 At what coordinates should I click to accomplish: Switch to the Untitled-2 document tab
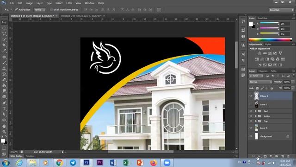pos(81,16)
